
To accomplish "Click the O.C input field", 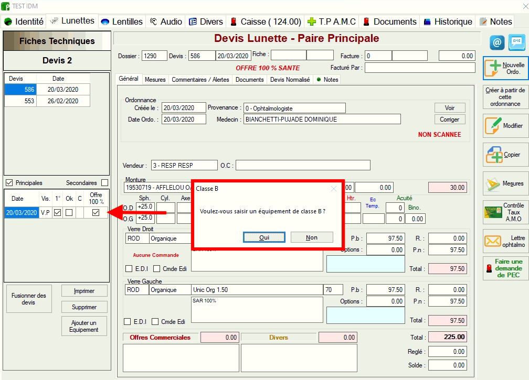I will 303,166.
